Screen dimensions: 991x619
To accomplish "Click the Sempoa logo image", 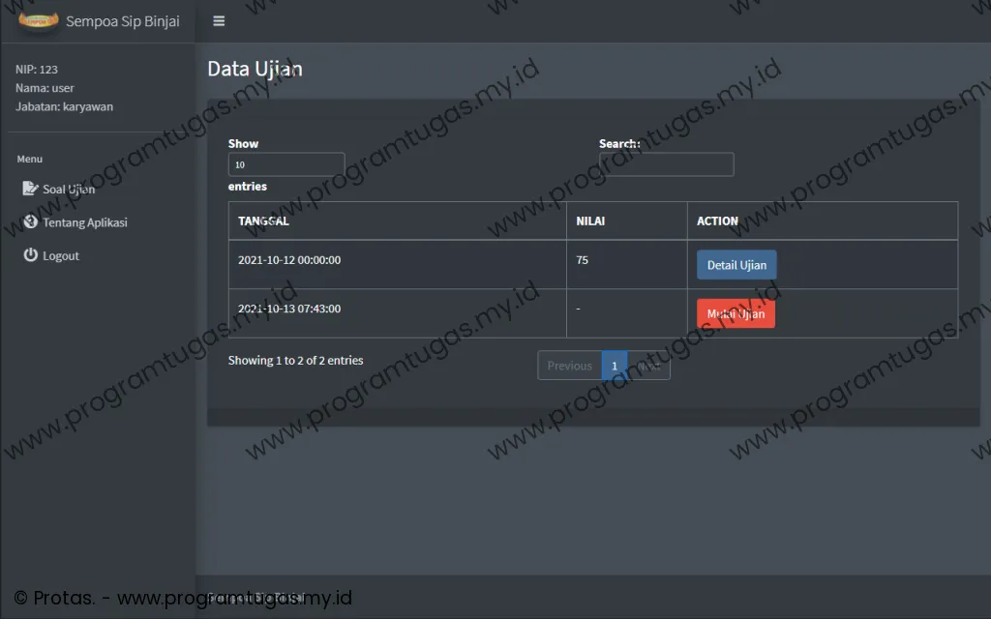I will tap(39, 20).
